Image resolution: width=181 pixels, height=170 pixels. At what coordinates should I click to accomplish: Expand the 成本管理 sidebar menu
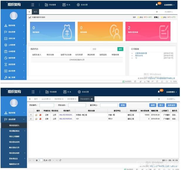coord(13,71)
